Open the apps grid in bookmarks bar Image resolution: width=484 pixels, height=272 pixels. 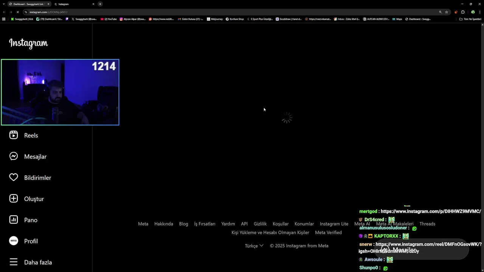pyautogui.click(x=4, y=19)
